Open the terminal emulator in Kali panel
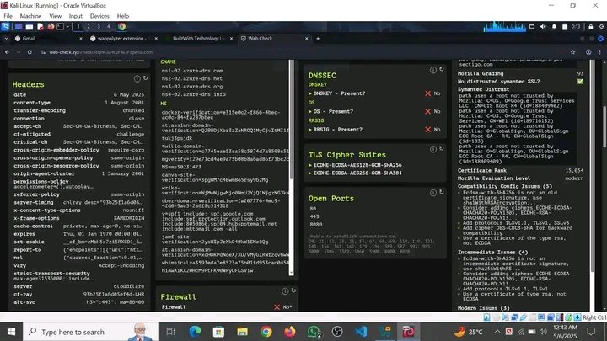The image size is (607, 341). (61, 27)
